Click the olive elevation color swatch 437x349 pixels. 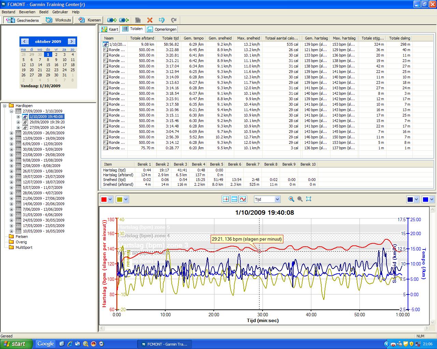(x=120, y=200)
